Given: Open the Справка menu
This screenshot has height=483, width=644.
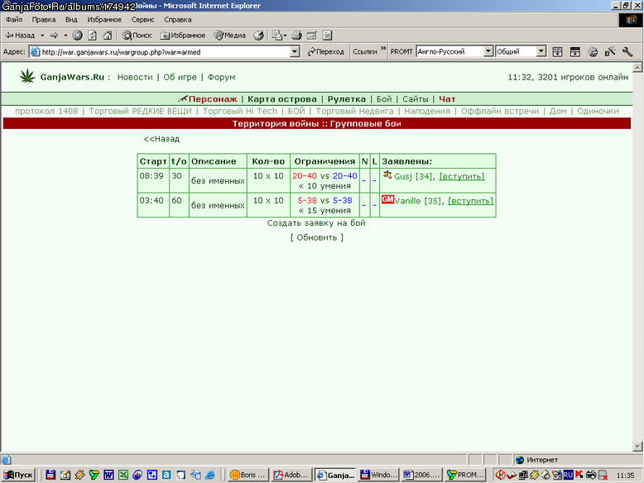Looking at the screenshot, I should tap(177, 19).
